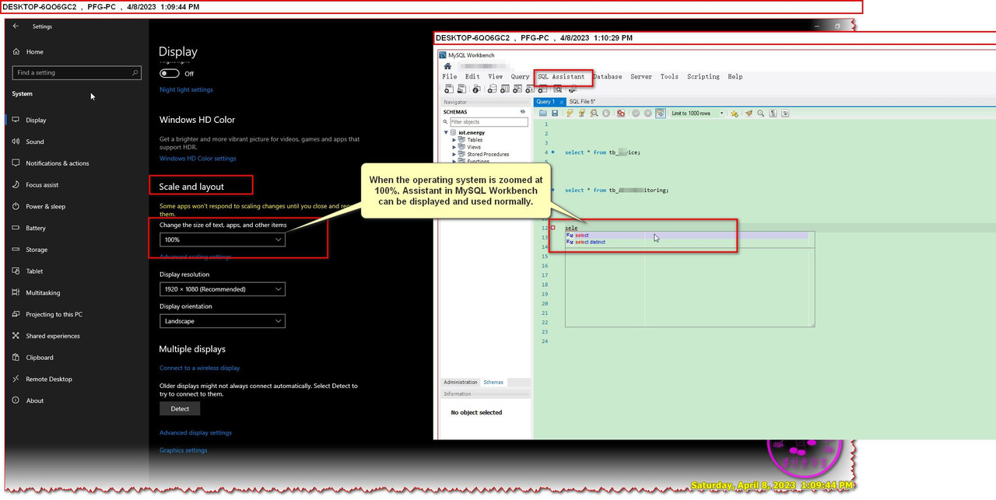Close the Query 1 tab

click(x=562, y=102)
